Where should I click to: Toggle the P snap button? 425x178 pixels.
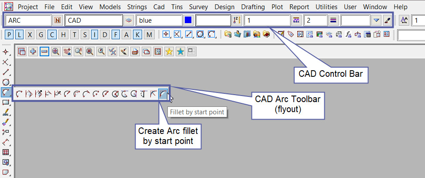click(x=10, y=34)
